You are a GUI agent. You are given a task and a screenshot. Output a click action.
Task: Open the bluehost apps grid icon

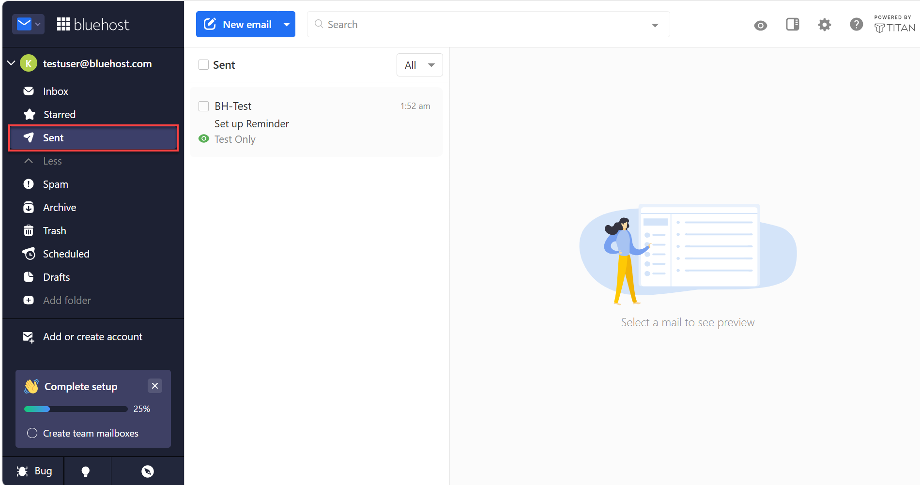[x=63, y=24]
